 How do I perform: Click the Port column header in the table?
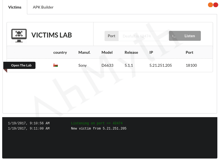coord(189,52)
